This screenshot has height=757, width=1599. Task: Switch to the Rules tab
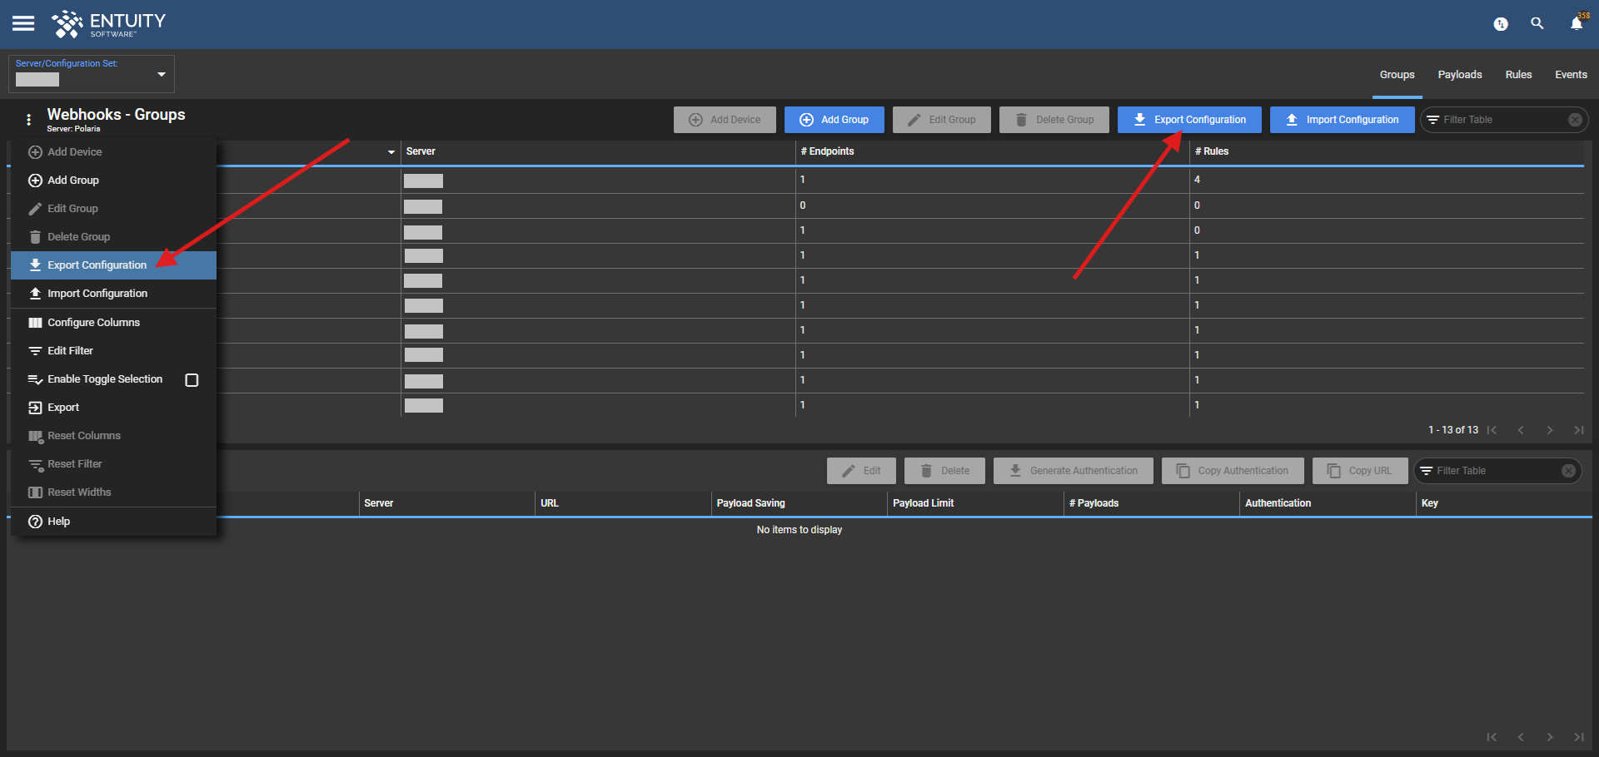[1518, 75]
